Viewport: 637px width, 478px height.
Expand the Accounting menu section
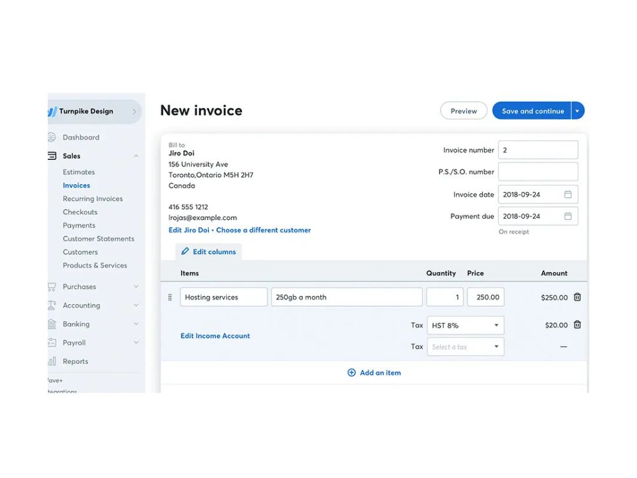(136, 305)
